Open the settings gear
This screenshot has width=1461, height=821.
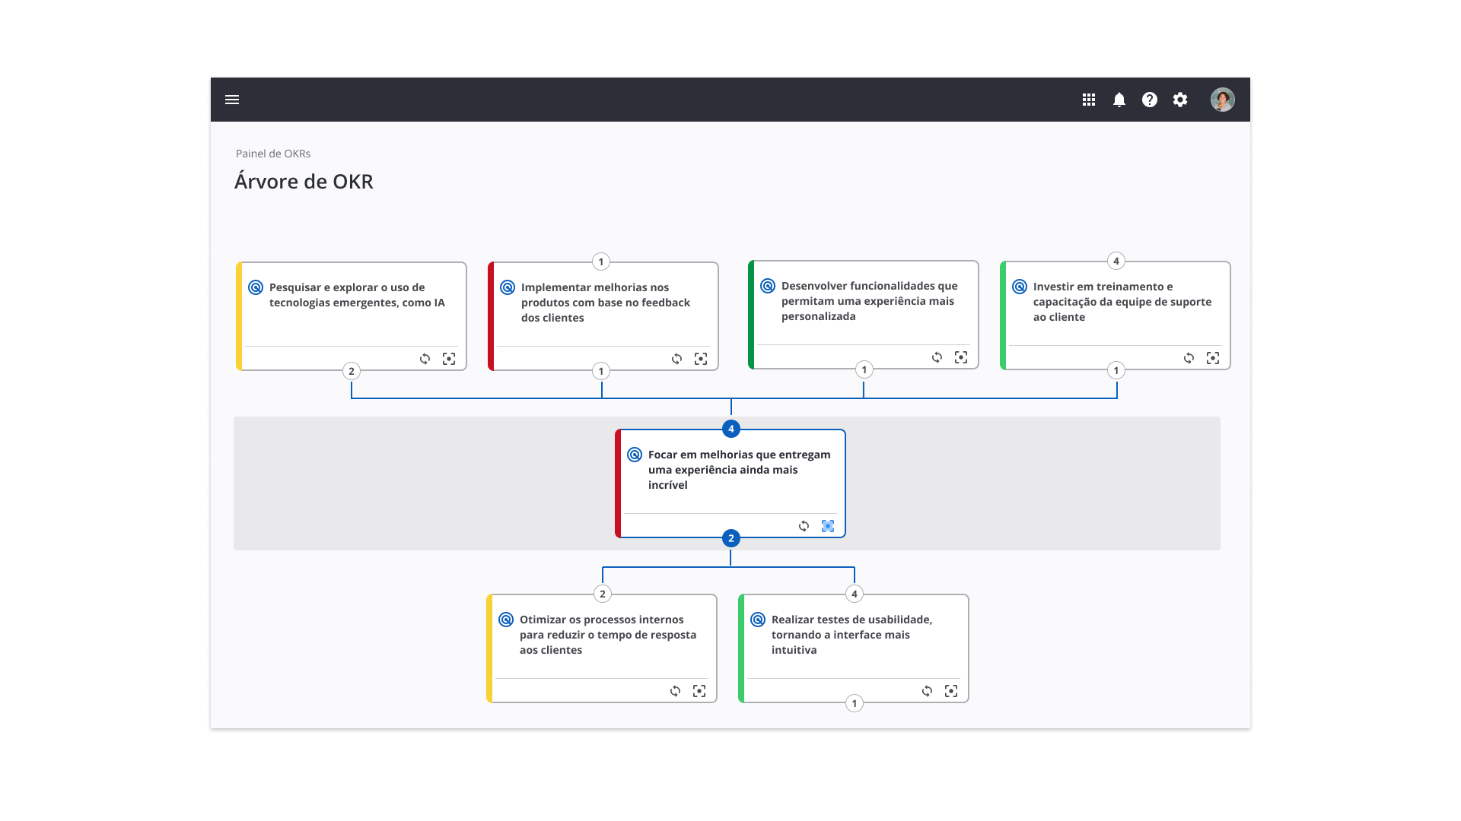point(1180,100)
